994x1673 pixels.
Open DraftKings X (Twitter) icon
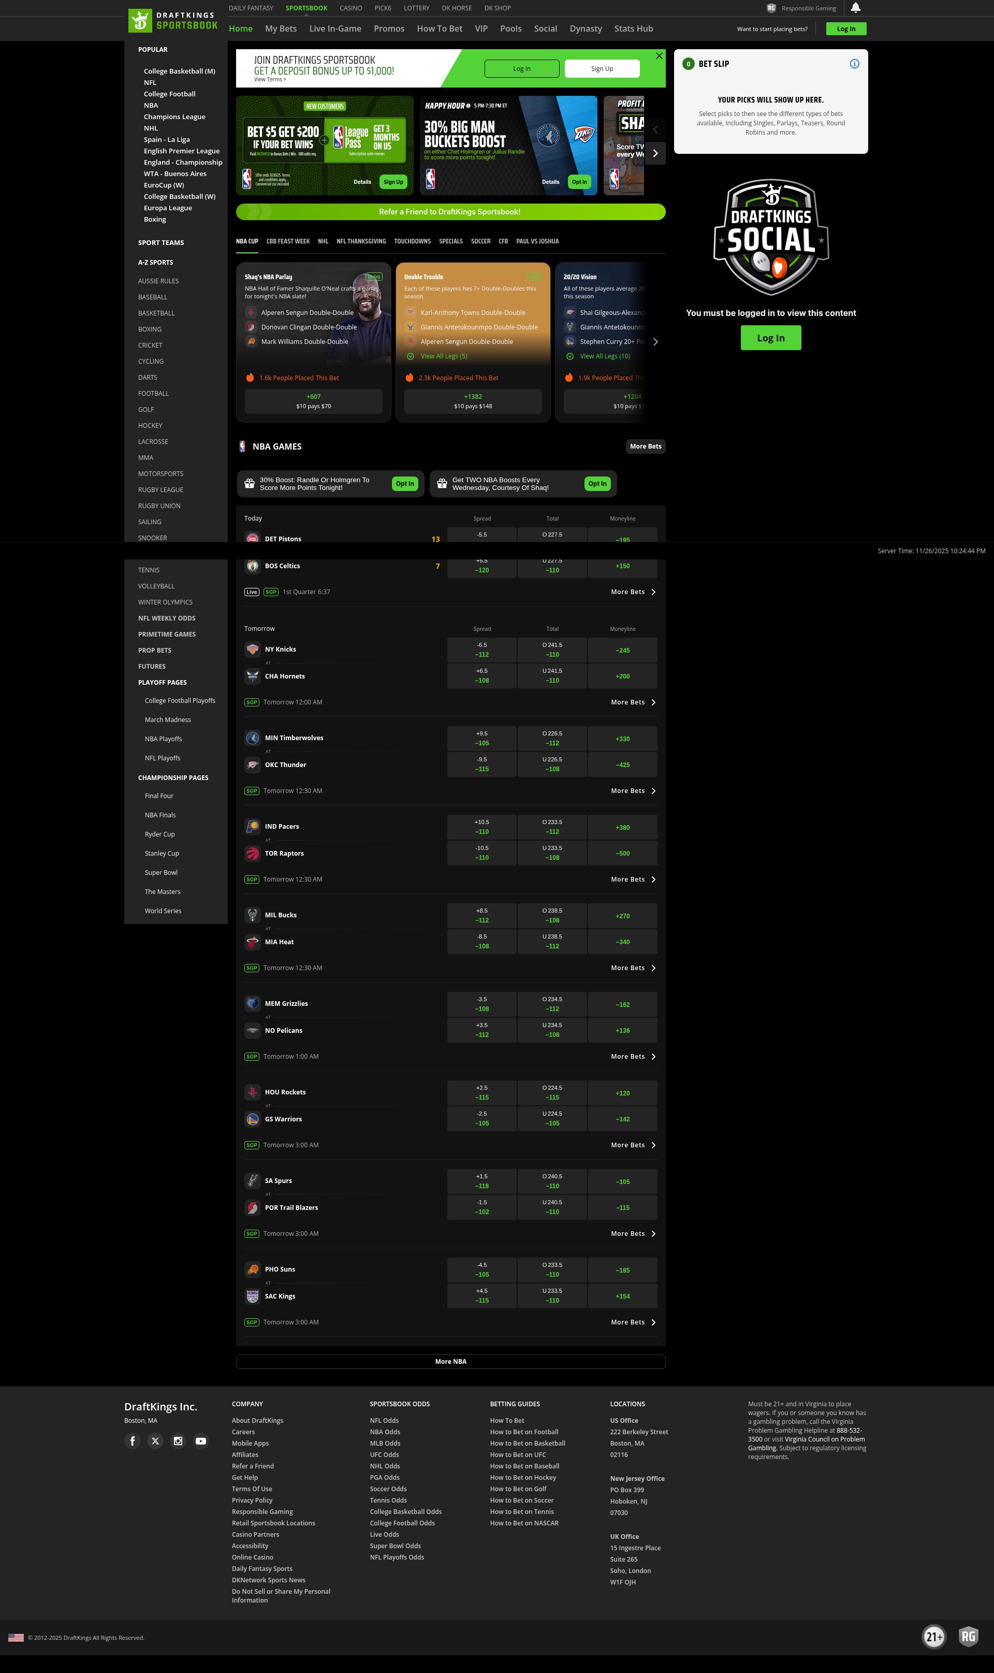coord(155,1440)
